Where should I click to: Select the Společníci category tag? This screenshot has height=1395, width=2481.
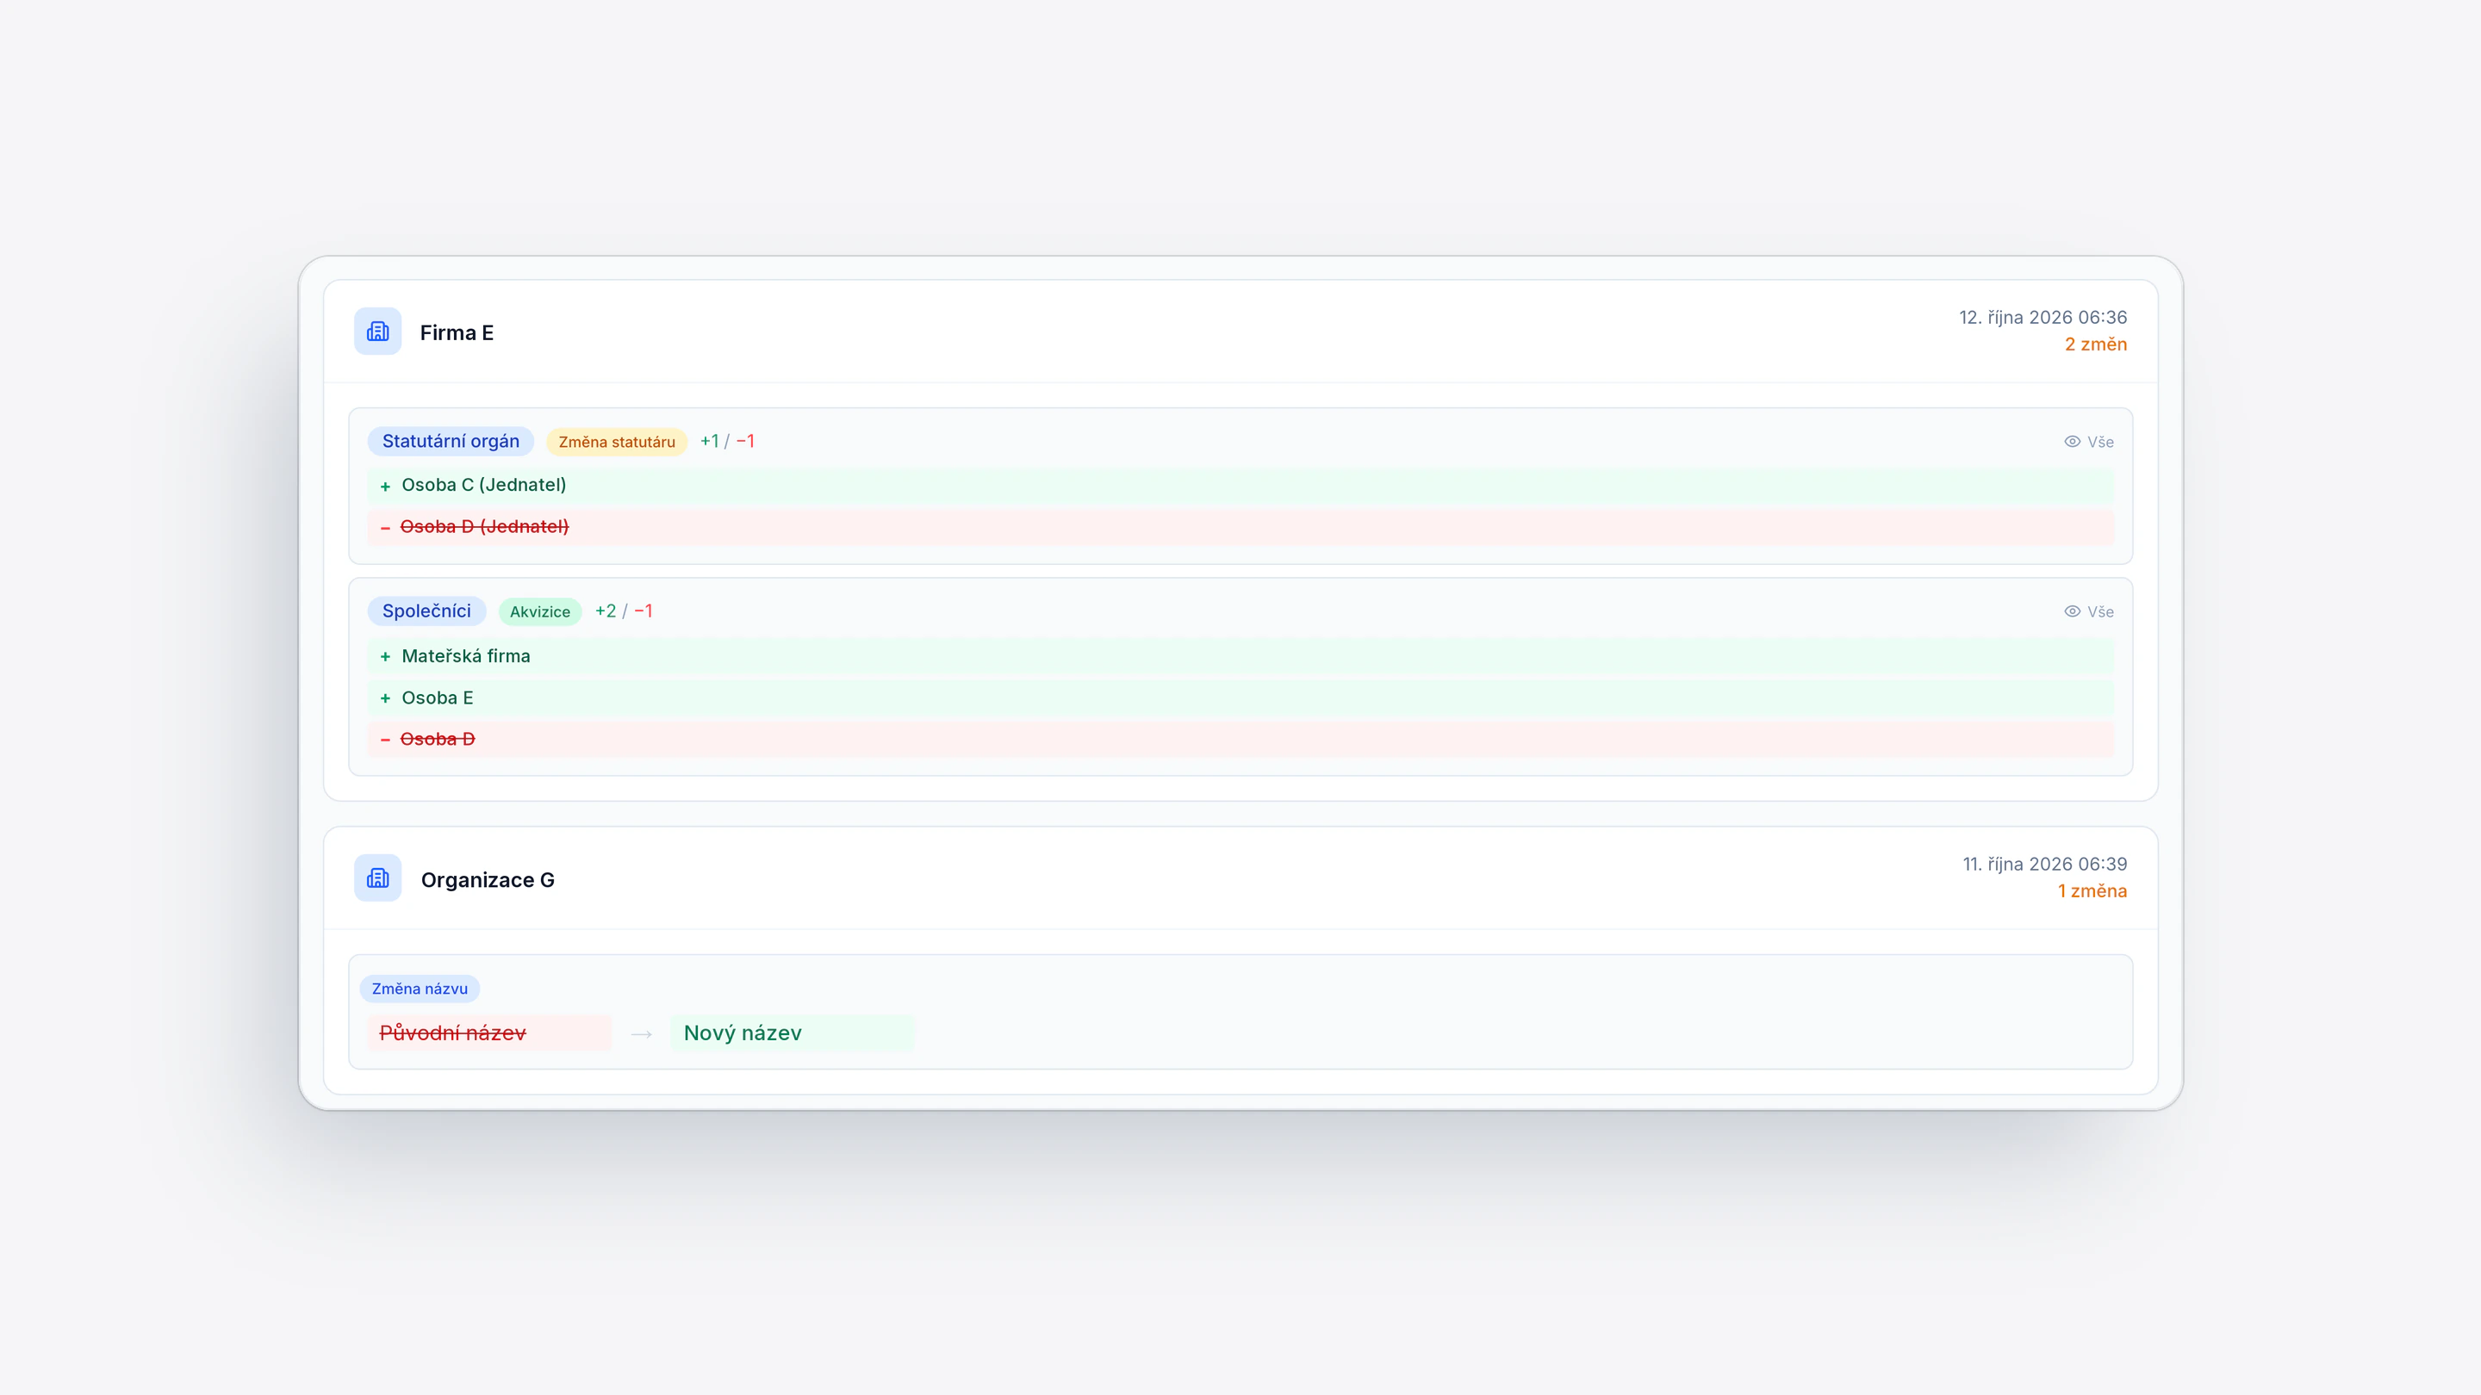click(x=426, y=611)
